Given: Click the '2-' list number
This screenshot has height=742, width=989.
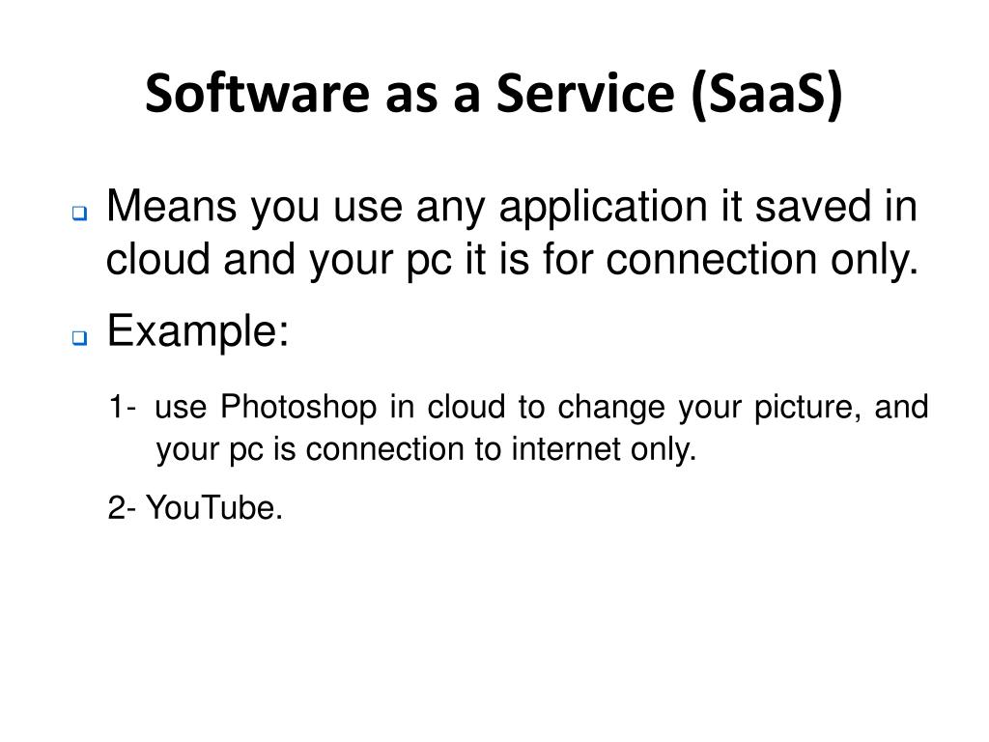Looking at the screenshot, I should (x=122, y=508).
